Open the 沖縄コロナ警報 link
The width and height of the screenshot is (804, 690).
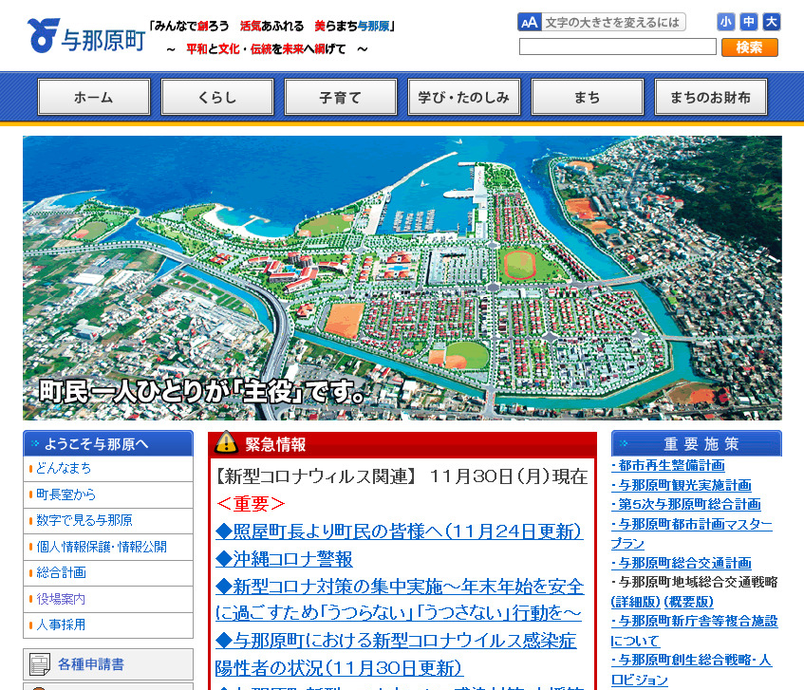tap(284, 559)
